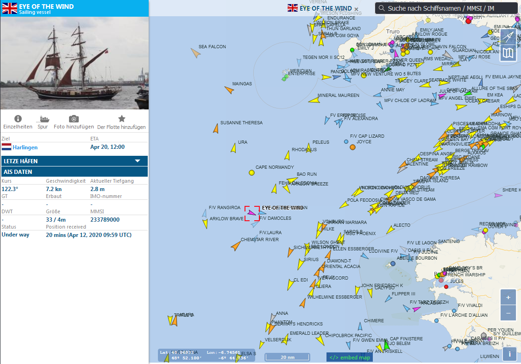The width and height of the screenshot is (521, 364).
Task: Click the navigation arrow map icon
Action: coord(508,37)
